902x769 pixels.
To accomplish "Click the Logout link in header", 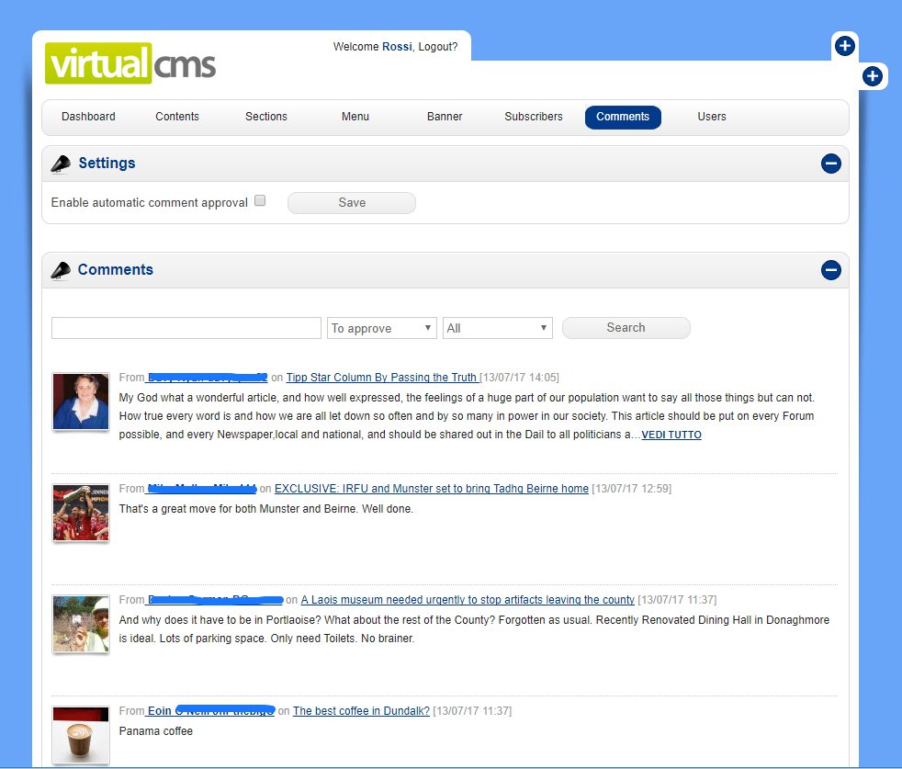I will [437, 47].
